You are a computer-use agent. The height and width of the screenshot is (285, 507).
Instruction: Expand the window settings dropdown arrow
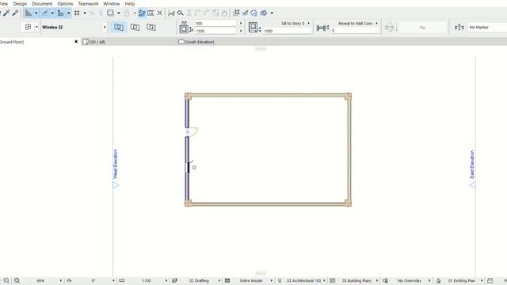coord(36,27)
